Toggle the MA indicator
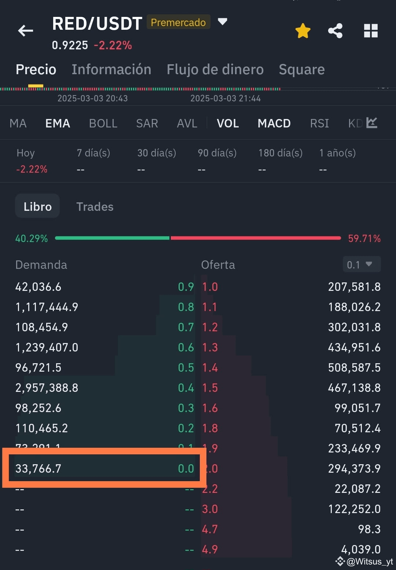Viewport: 396px width, 570px height. point(18,123)
